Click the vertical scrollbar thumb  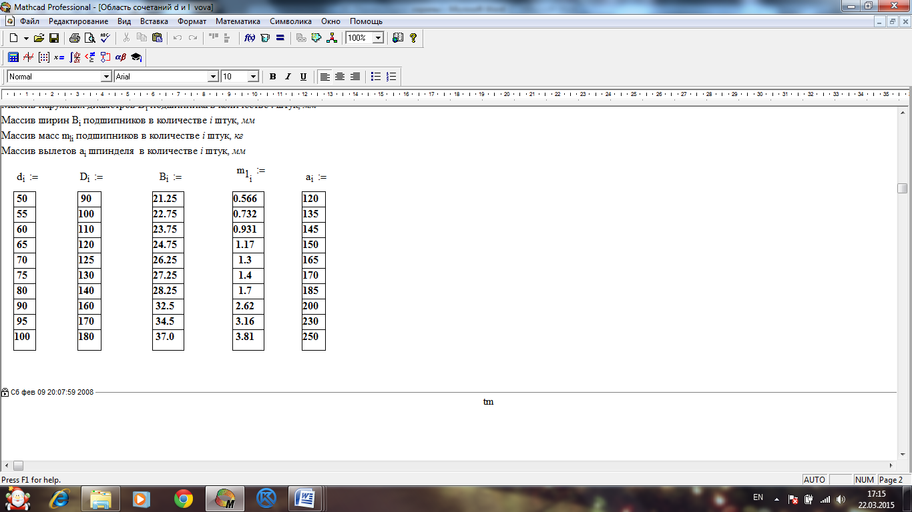coord(903,188)
